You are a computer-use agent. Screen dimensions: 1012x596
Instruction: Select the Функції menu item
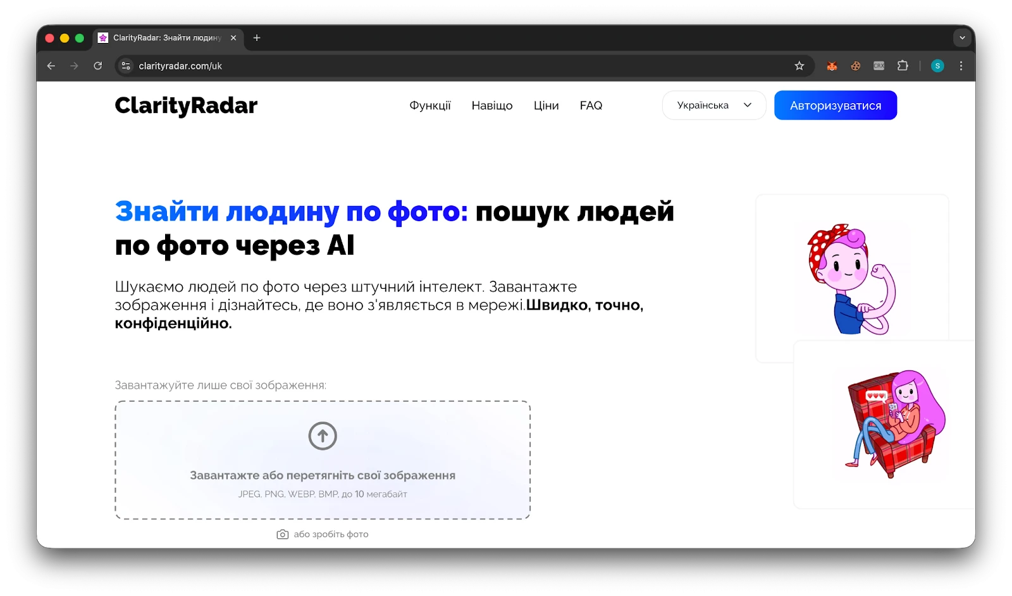pyautogui.click(x=430, y=106)
